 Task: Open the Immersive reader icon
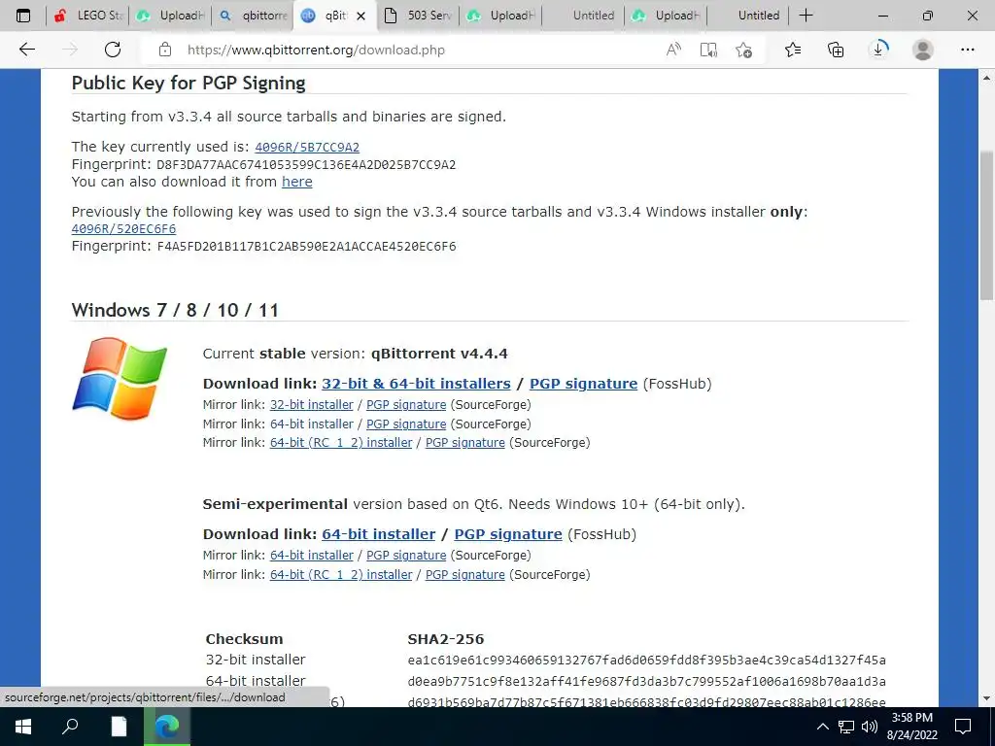(708, 50)
